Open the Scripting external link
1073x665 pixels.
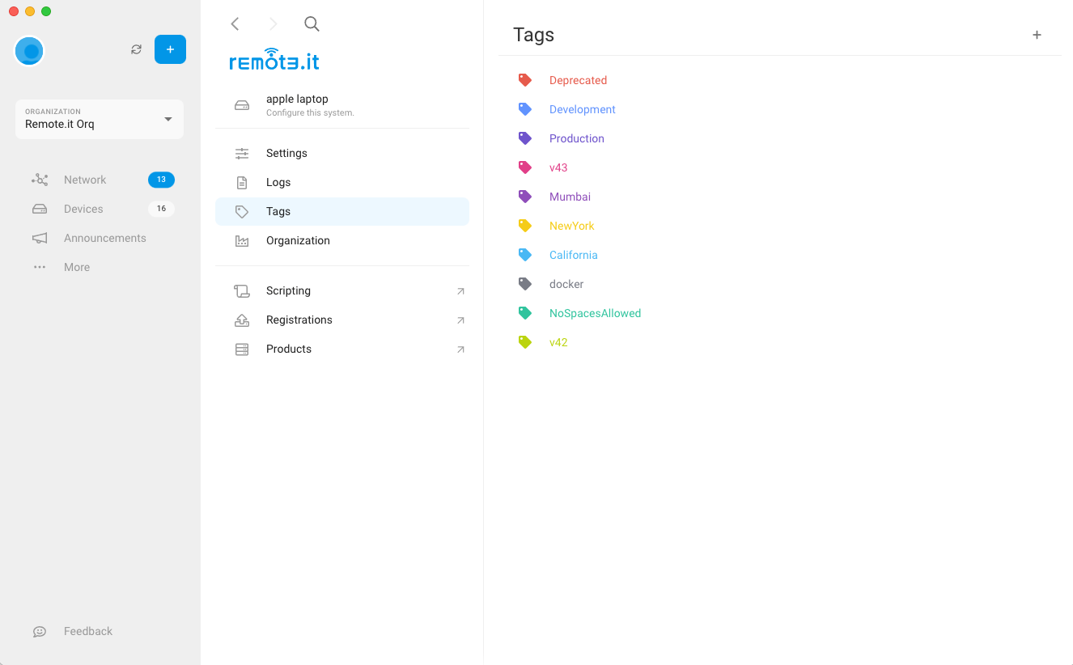(342, 290)
